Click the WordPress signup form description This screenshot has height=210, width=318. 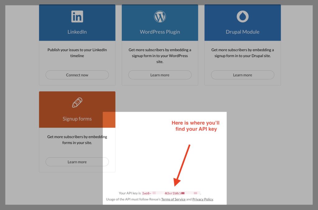click(160, 56)
